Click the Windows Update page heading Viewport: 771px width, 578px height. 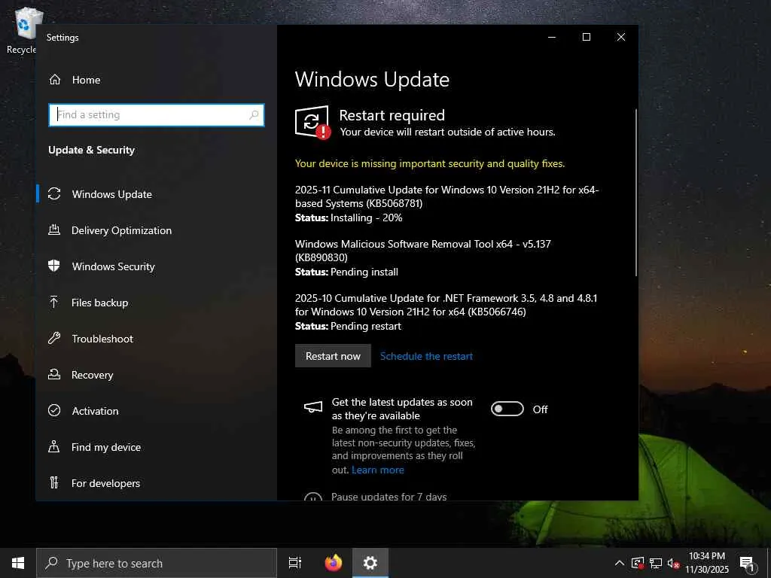pos(372,80)
